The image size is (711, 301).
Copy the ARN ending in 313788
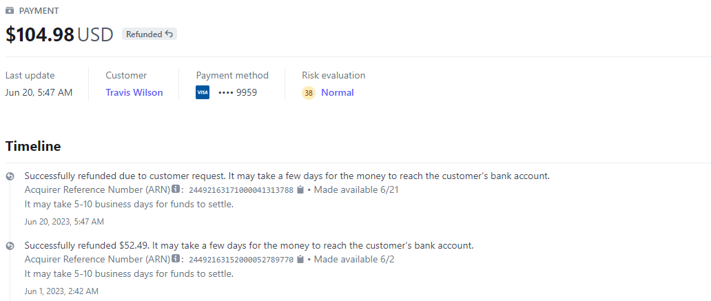coord(300,190)
